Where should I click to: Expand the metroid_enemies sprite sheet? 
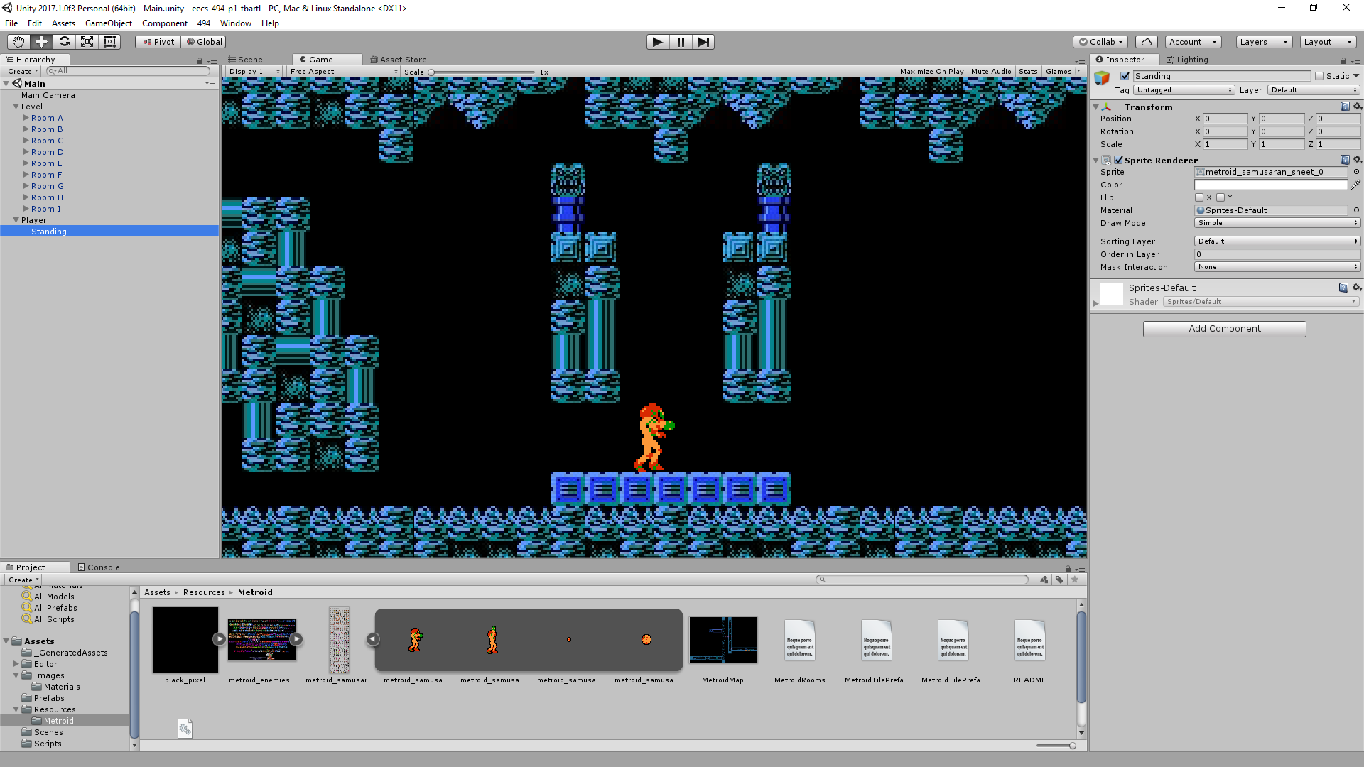tap(296, 639)
